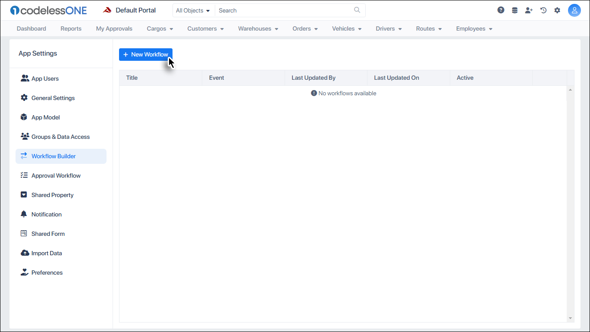Click the Groups & Data Access icon

click(x=25, y=137)
